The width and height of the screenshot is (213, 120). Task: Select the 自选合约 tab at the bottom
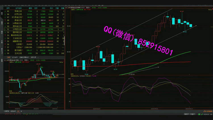13,111
